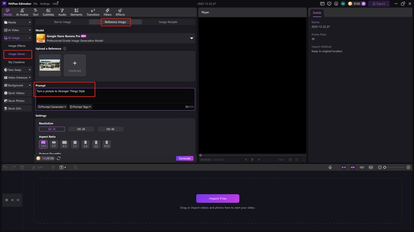Expand the AI Video sidebar section
This screenshot has height=232, width=414.
[18, 30]
